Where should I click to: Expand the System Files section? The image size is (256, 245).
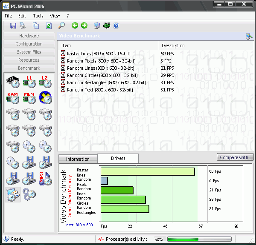[x=29, y=52]
